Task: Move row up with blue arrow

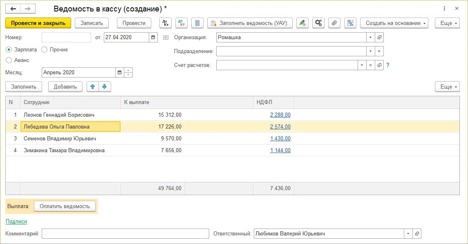Action: coord(92,87)
